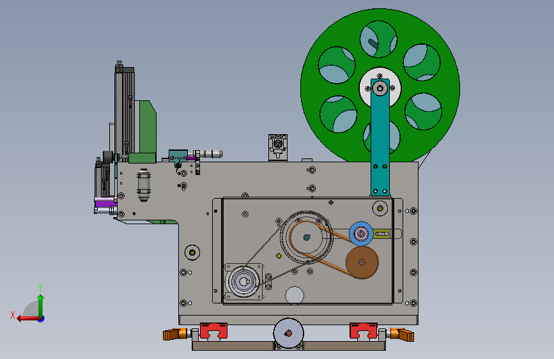
Task: Click the right orange clamping handle
Action: pos(402,334)
